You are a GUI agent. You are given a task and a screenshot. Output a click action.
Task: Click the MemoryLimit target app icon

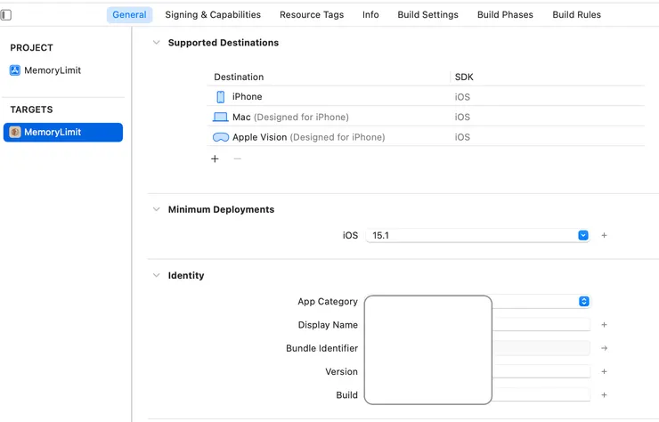point(15,133)
